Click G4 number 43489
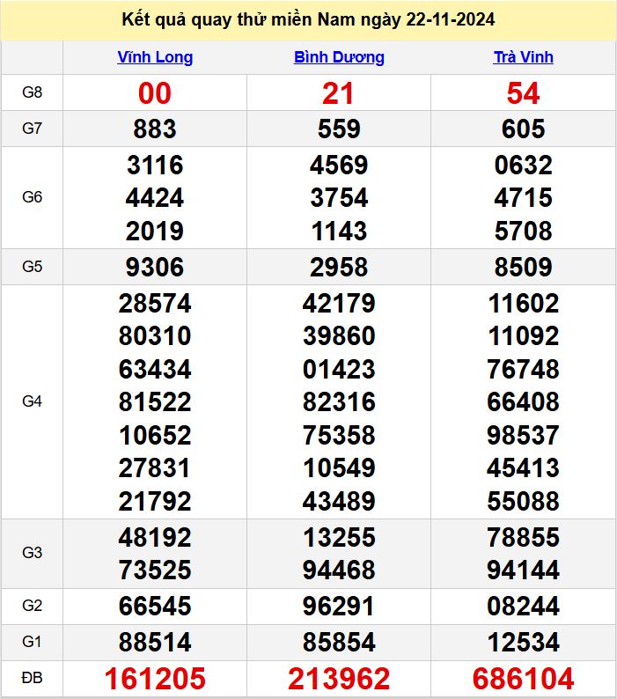The image size is (617, 699). pyautogui.click(x=339, y=501)
